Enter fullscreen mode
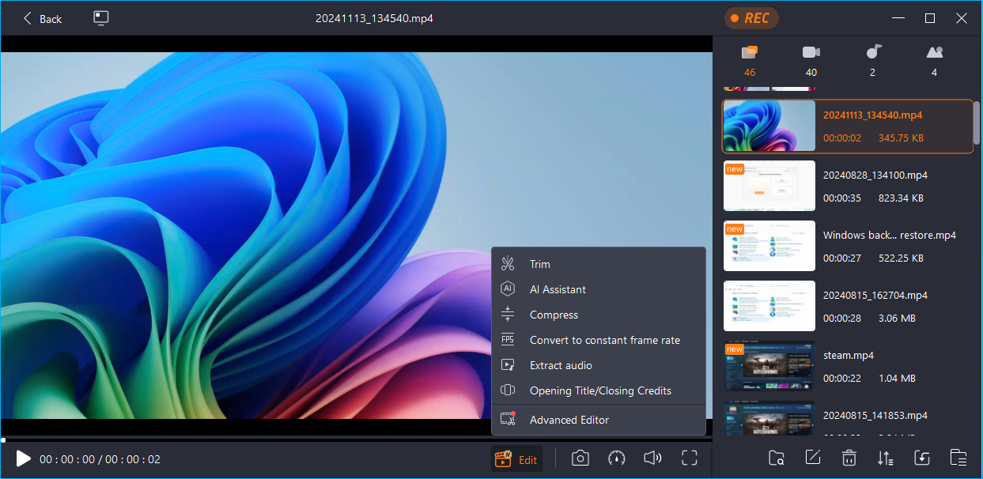Image resolution: width=983 pixels, height=479 pixels. (x=689, y=458)
